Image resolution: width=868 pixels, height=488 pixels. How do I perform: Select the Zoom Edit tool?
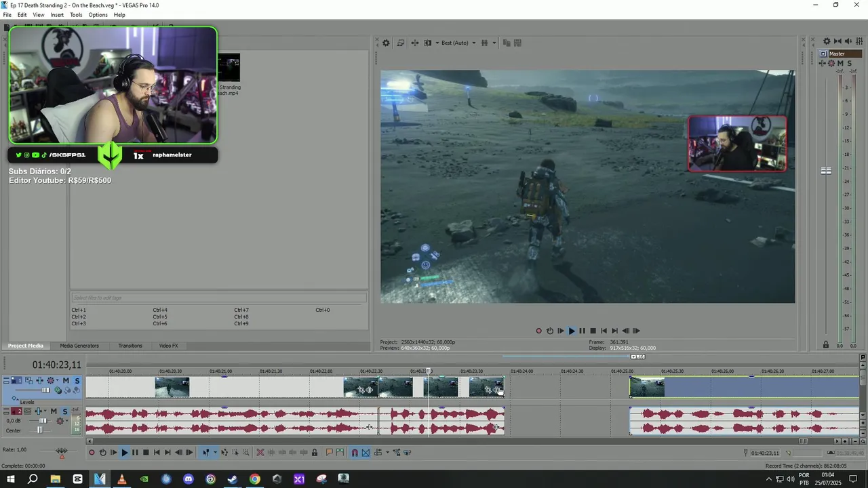pos(246,452)
